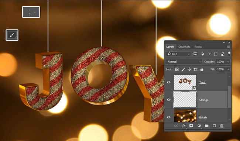Lock image pixels
The image size is (240, 141).
183,69
